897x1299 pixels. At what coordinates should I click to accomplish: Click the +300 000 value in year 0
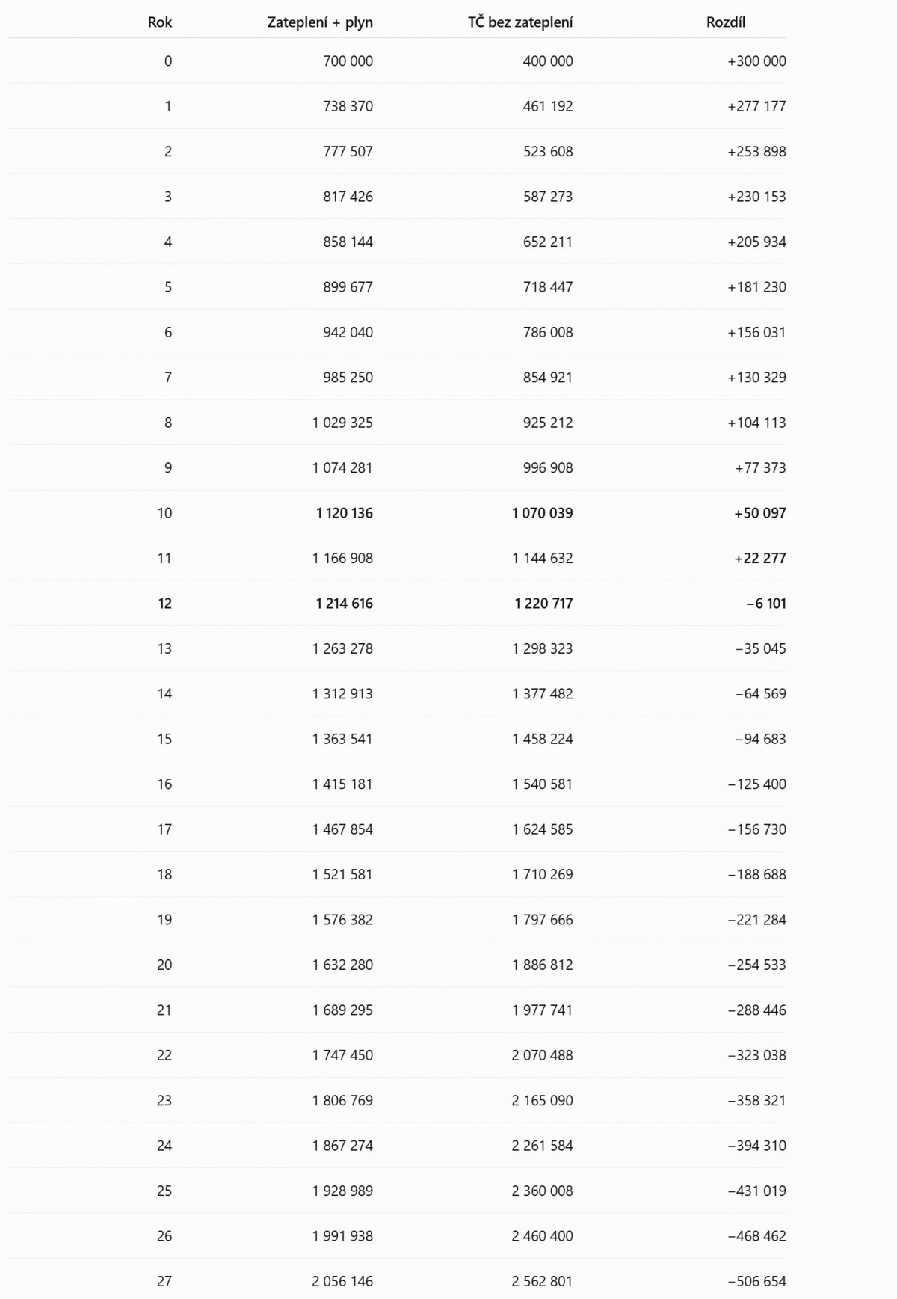coord(756,61)
